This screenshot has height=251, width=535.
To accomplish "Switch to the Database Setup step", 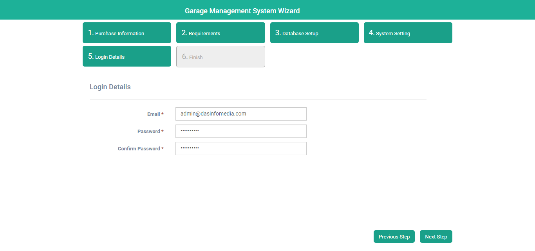I will [x=314, y=33].
